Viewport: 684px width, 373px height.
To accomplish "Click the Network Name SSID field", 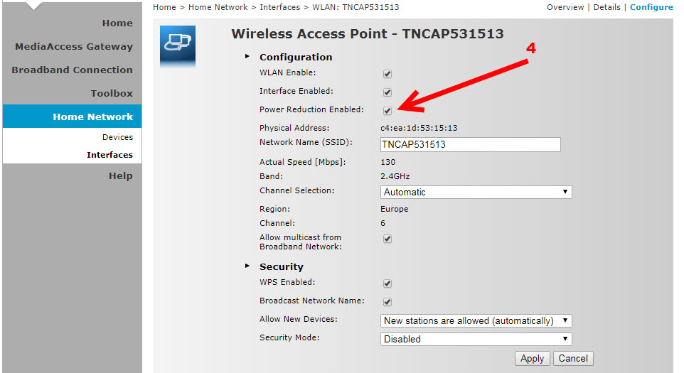I will [x=470, y=145].
